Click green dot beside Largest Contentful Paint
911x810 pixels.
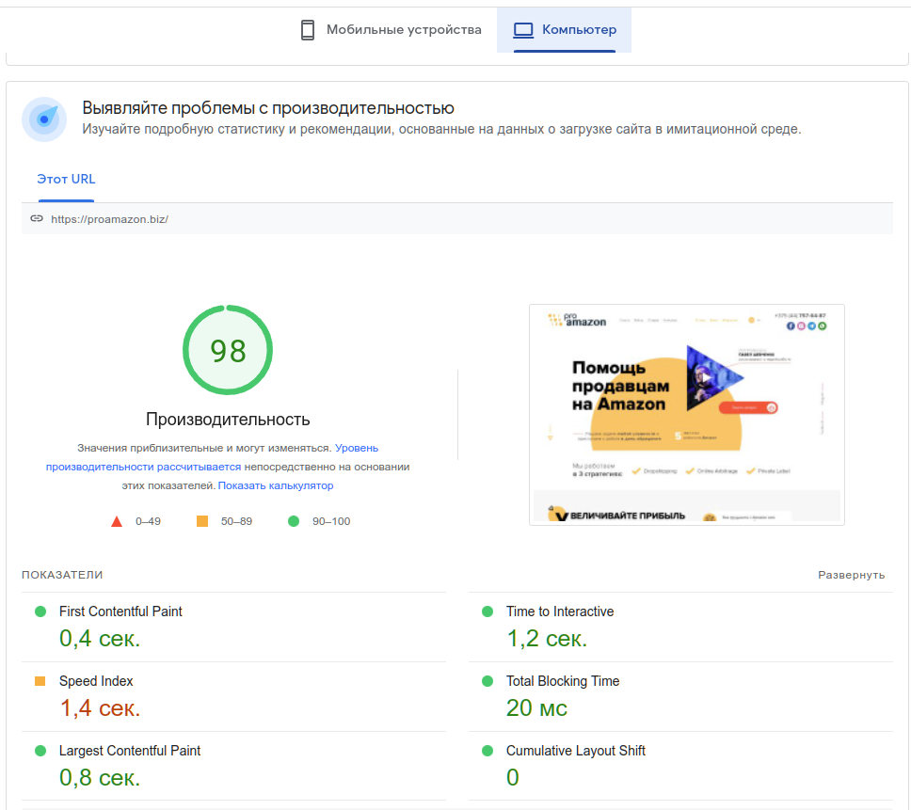point(40,750)
